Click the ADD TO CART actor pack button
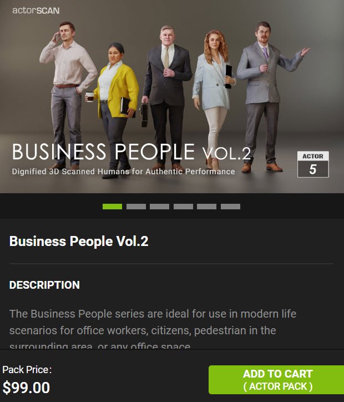This screenshot has width=344, height=402. [x=276, y=380]
